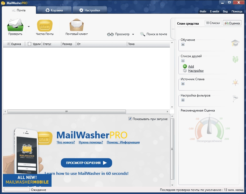246x194 pixels.
Task: Click the spinner icon in Оценка column header
Action: (8, 44)
